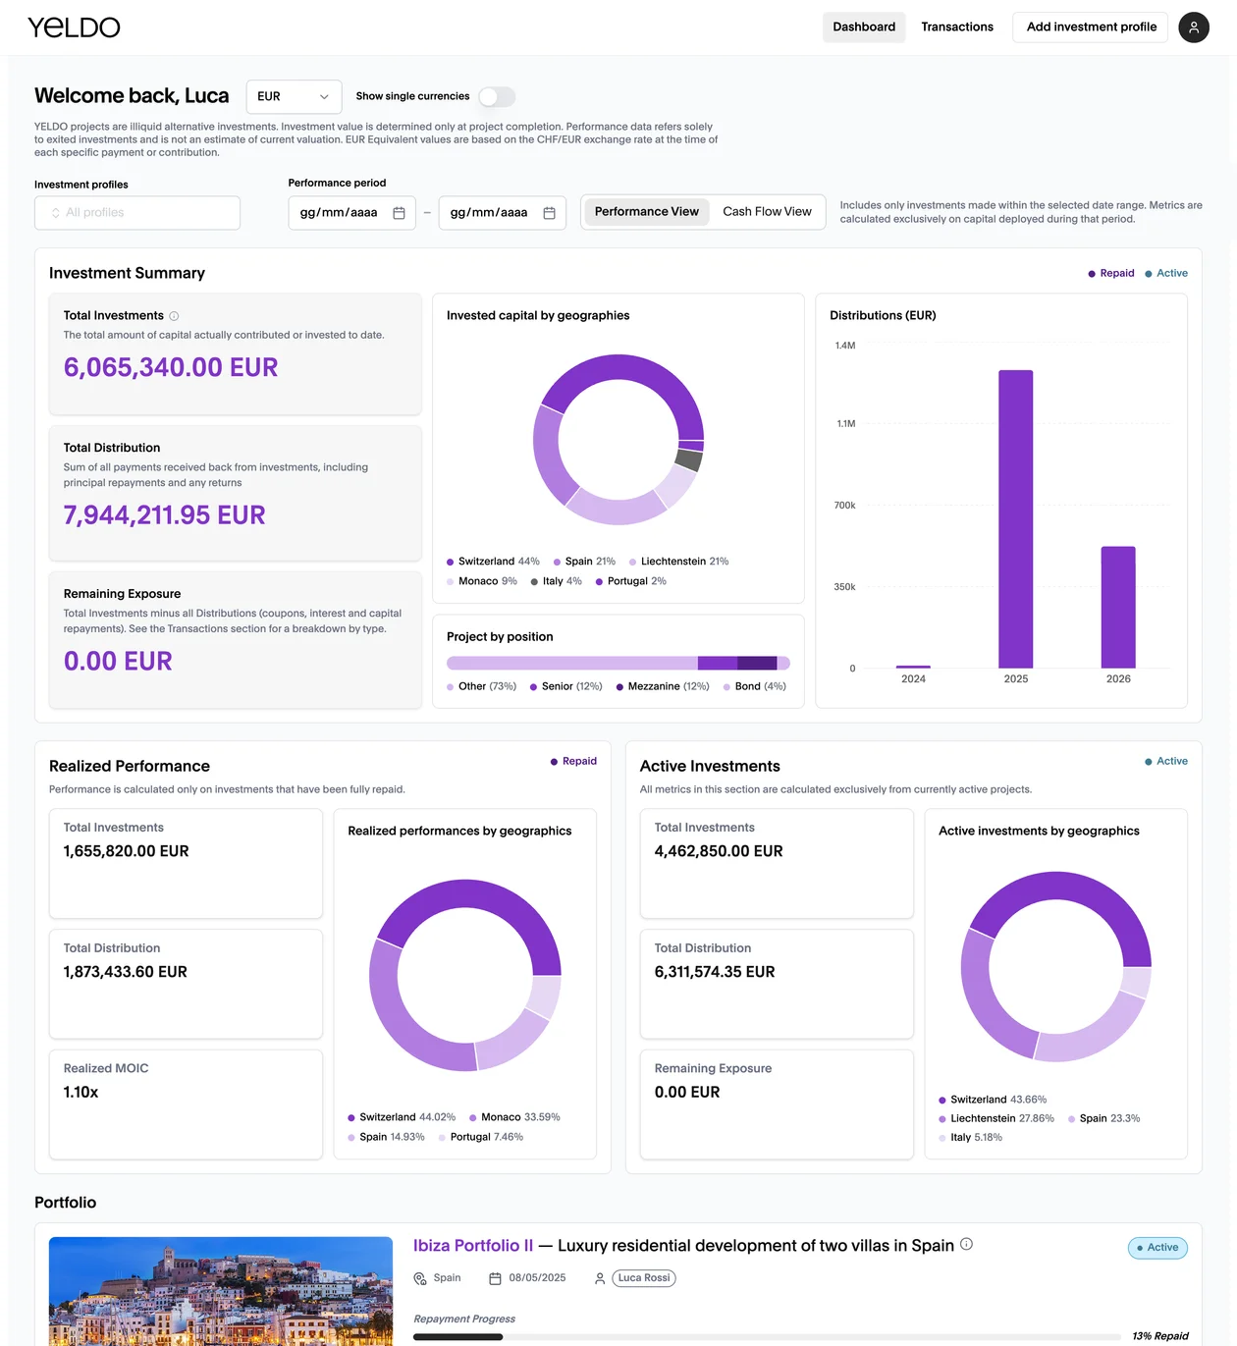
Task: Click the YELDO logo
Action: click(74, 27)
